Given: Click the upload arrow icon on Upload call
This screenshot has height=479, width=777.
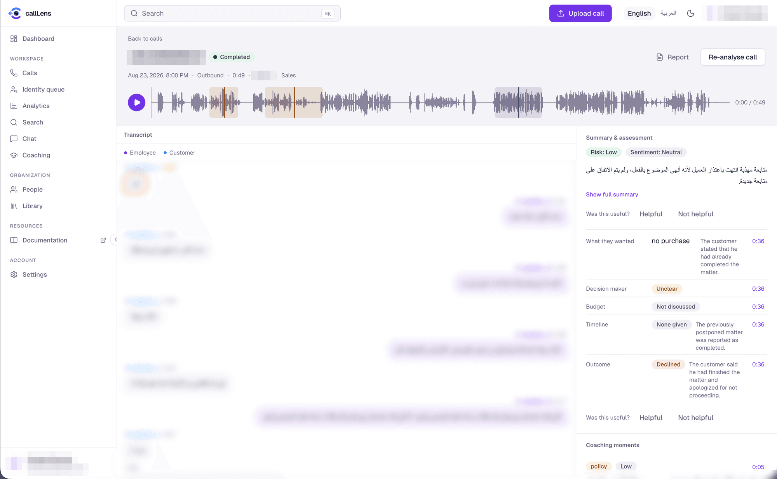Looking at the screenshot, I should pos(561,14).
